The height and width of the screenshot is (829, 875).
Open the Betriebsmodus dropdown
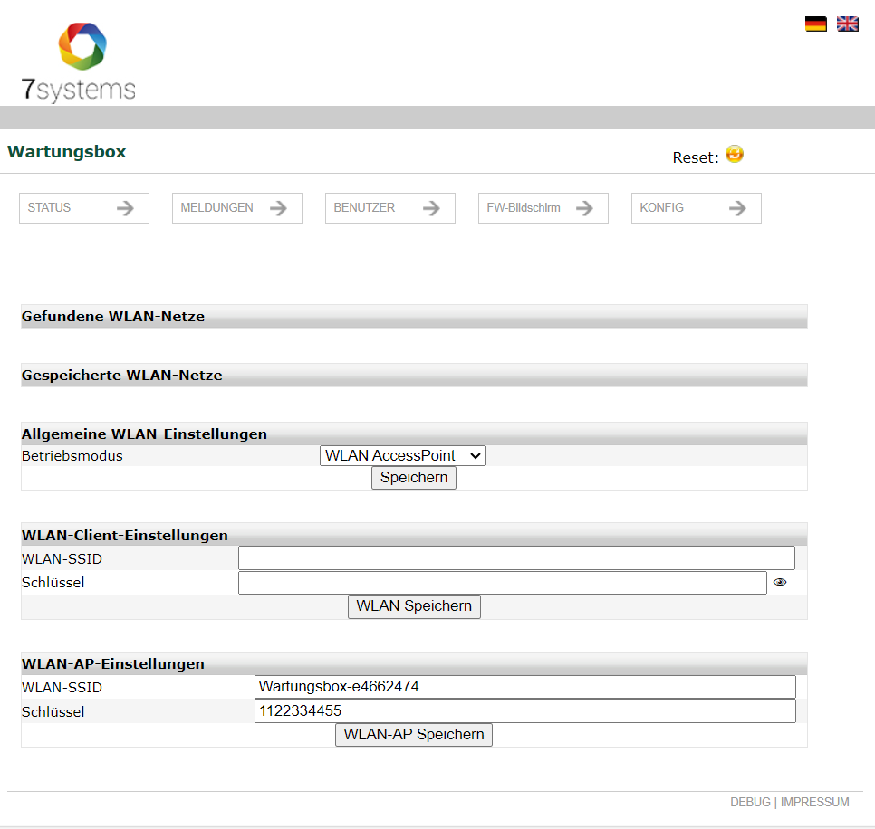pos(402,455)
